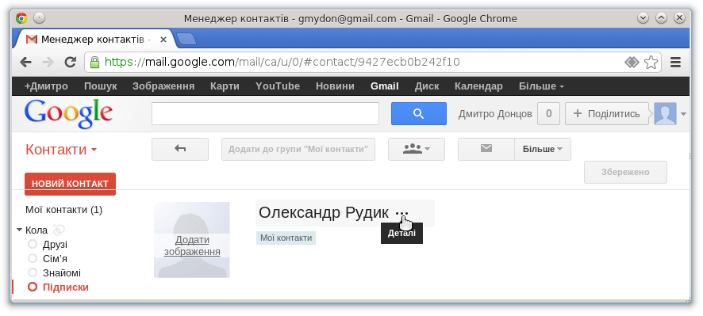The width and height of the screenshot is (703, 316).
Task: Click the Деталі three-dots icon beside name
Action: [402, 214]
